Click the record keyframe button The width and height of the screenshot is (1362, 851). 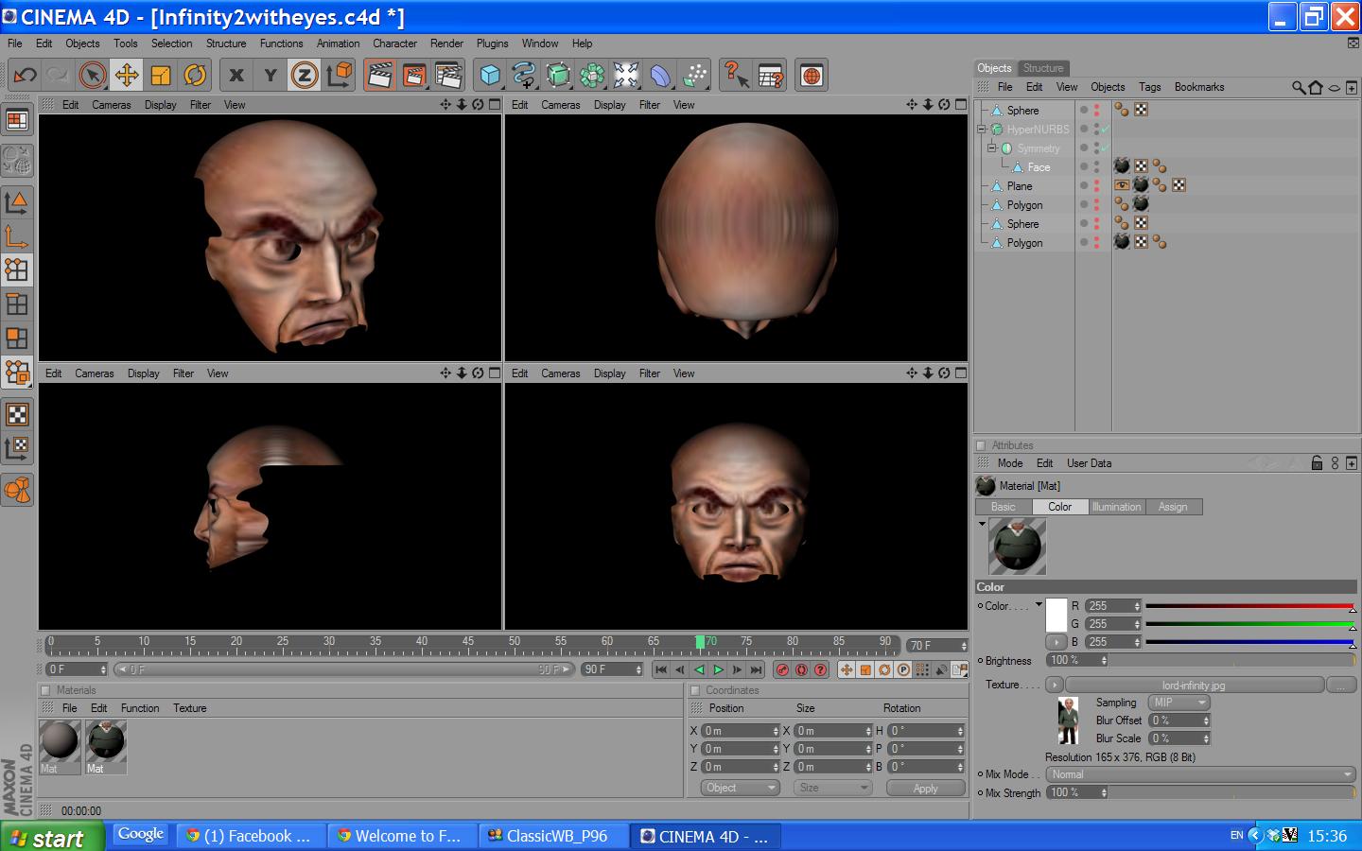point(782,669)
